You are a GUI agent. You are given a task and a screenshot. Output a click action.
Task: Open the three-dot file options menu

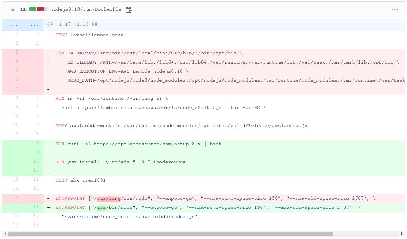(395, 9)
